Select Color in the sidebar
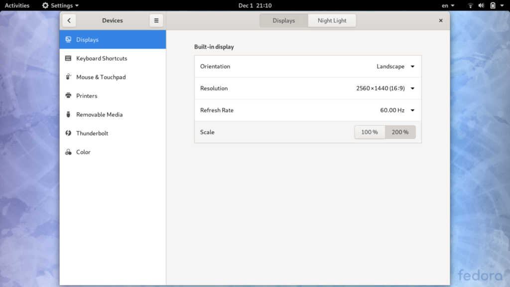Image resolution: width=510 pixels, height=287 pixels. [113, 152]
